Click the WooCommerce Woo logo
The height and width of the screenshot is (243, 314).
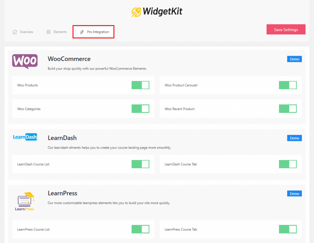point(25,62)
